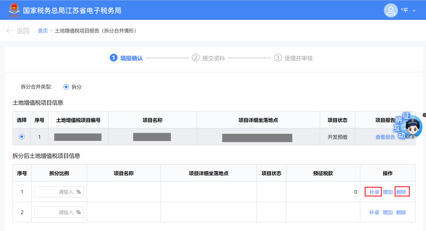Go to 首页 breadcrumb
This screenshot has width=426, height=231.
click(x=43, y=31)
